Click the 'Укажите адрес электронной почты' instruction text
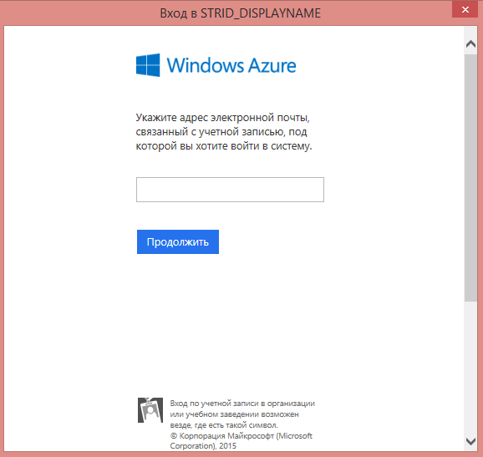 tap(224, 132)
